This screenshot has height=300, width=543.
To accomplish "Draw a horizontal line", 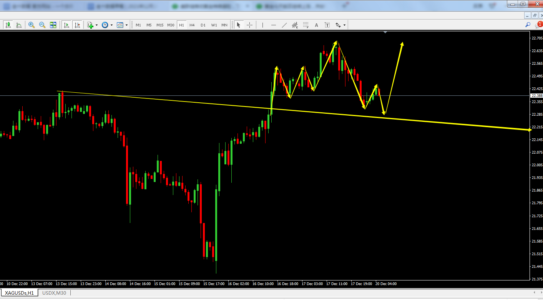I will point(274,25).
